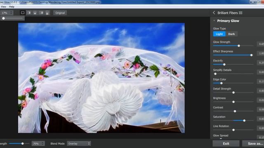This screenshot has width=264, height=148.
Task: Click the Contrast value field
Action: pyautogui.click(x=260, y=110)
